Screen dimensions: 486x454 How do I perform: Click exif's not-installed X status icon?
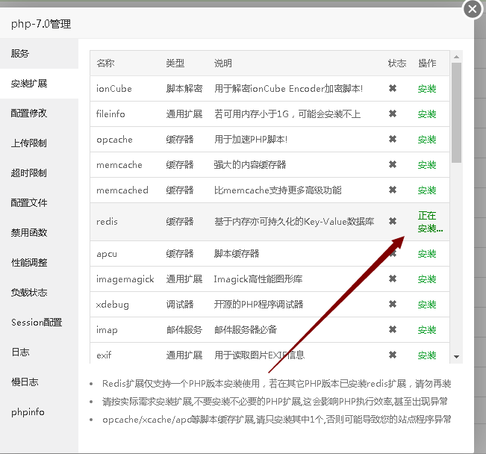click(393, 355)
